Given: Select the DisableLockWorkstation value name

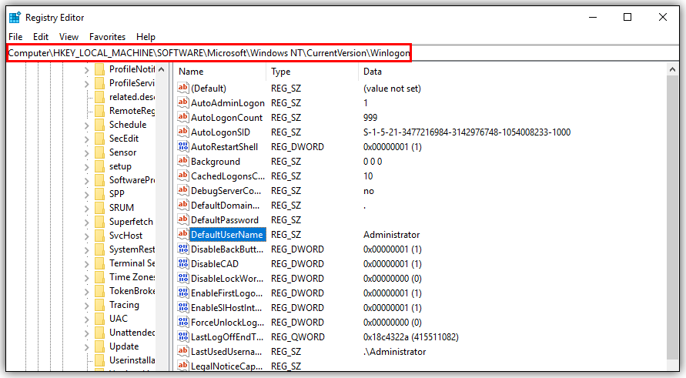Looking at the screenshot, I should (x=227, y=278).
